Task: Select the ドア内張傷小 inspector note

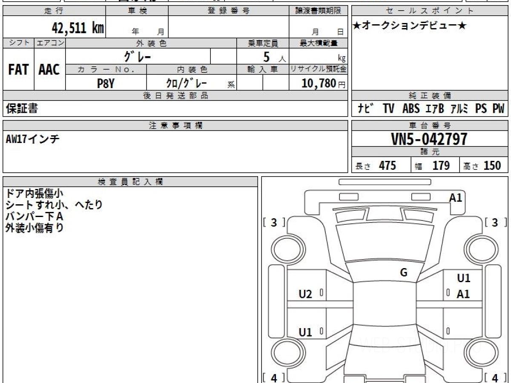Action: pos(34,194)
